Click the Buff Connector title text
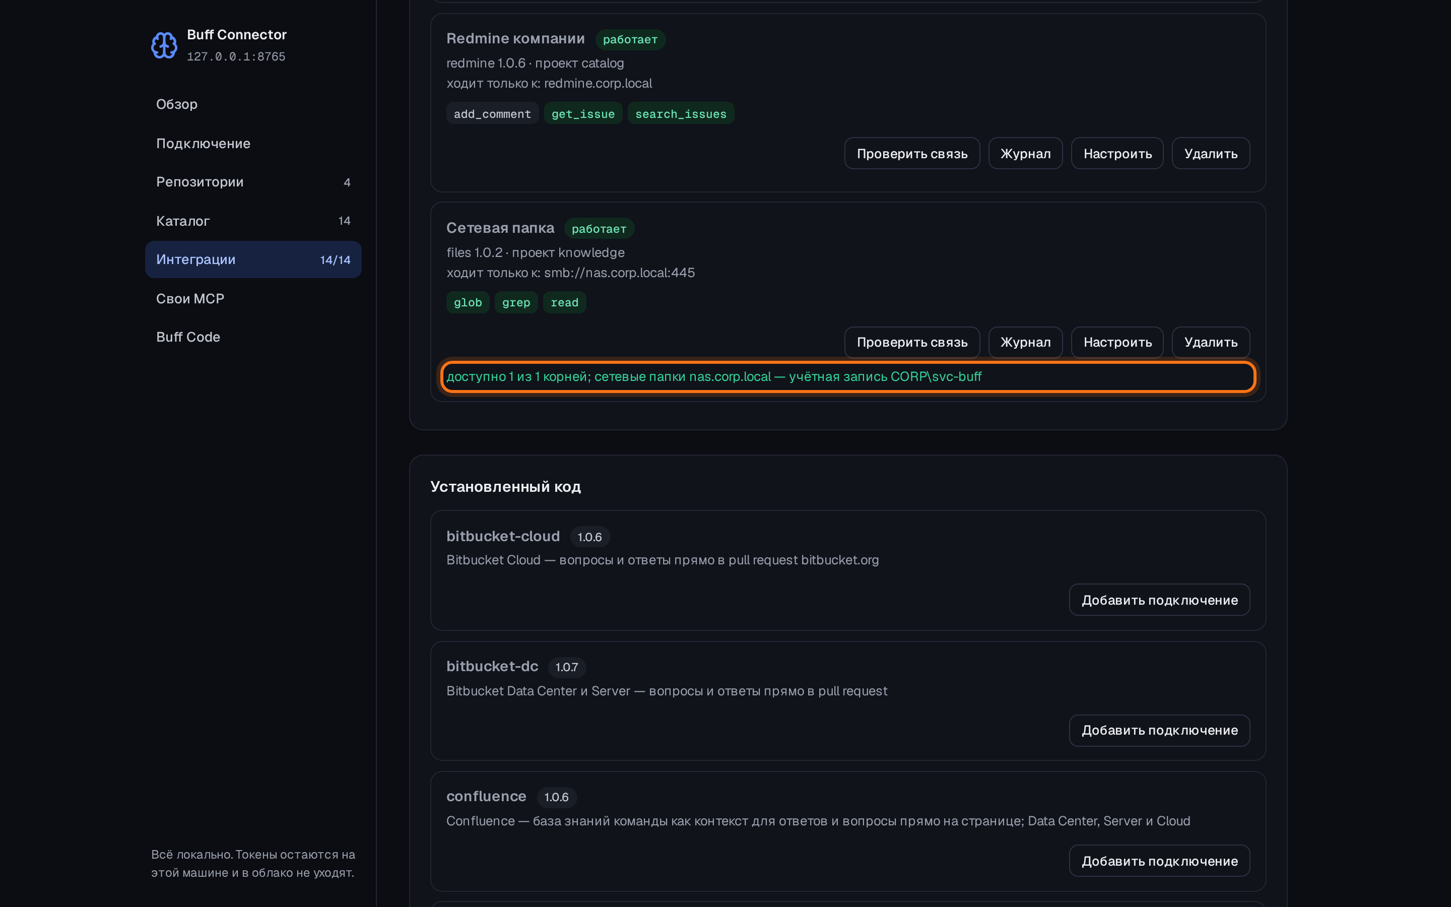Viewport: 1451px width, 907px height. (236, 35)
